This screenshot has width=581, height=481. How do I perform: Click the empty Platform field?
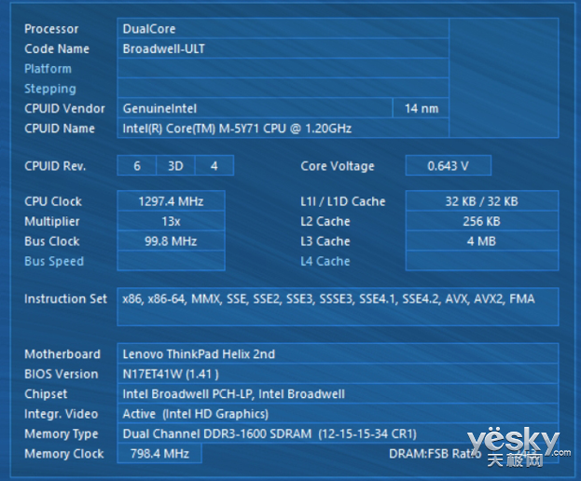[x=284, y=68]
